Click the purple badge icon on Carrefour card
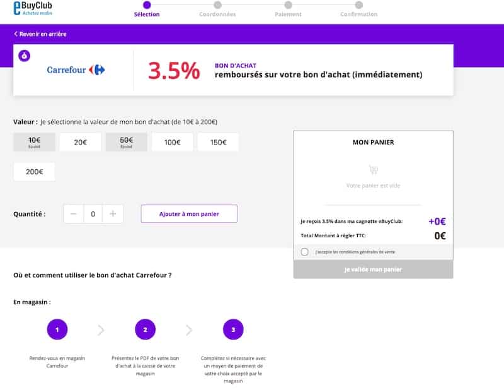This screenshot has height=390, width=504. tap(24, 56)
